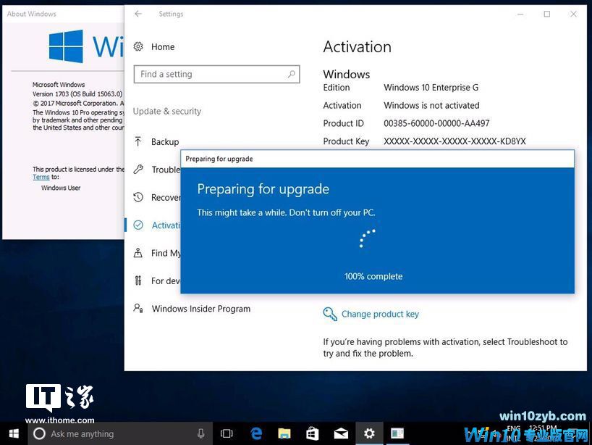Open the Windows Insider Program section

point(200,309)
